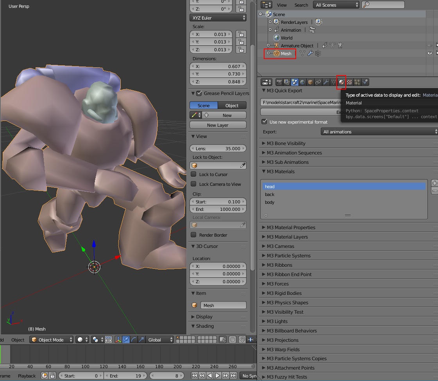Screen dimensions: 438x381
Task: Switch to the Object grease pencil tab
Action: [x=232, y=106]
